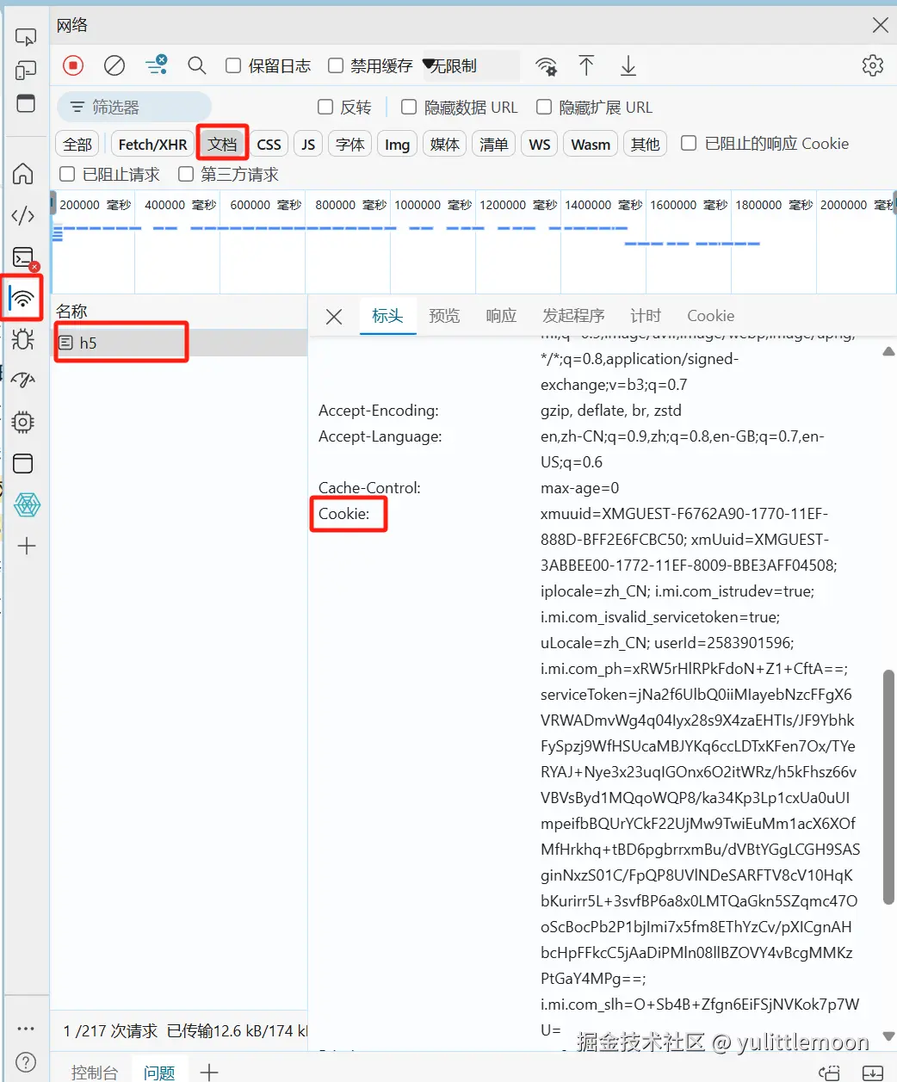The width and height of the screenshot is (897, 1082).
Task: Open the Application panel icon
Action: click(x=23, y=463)
